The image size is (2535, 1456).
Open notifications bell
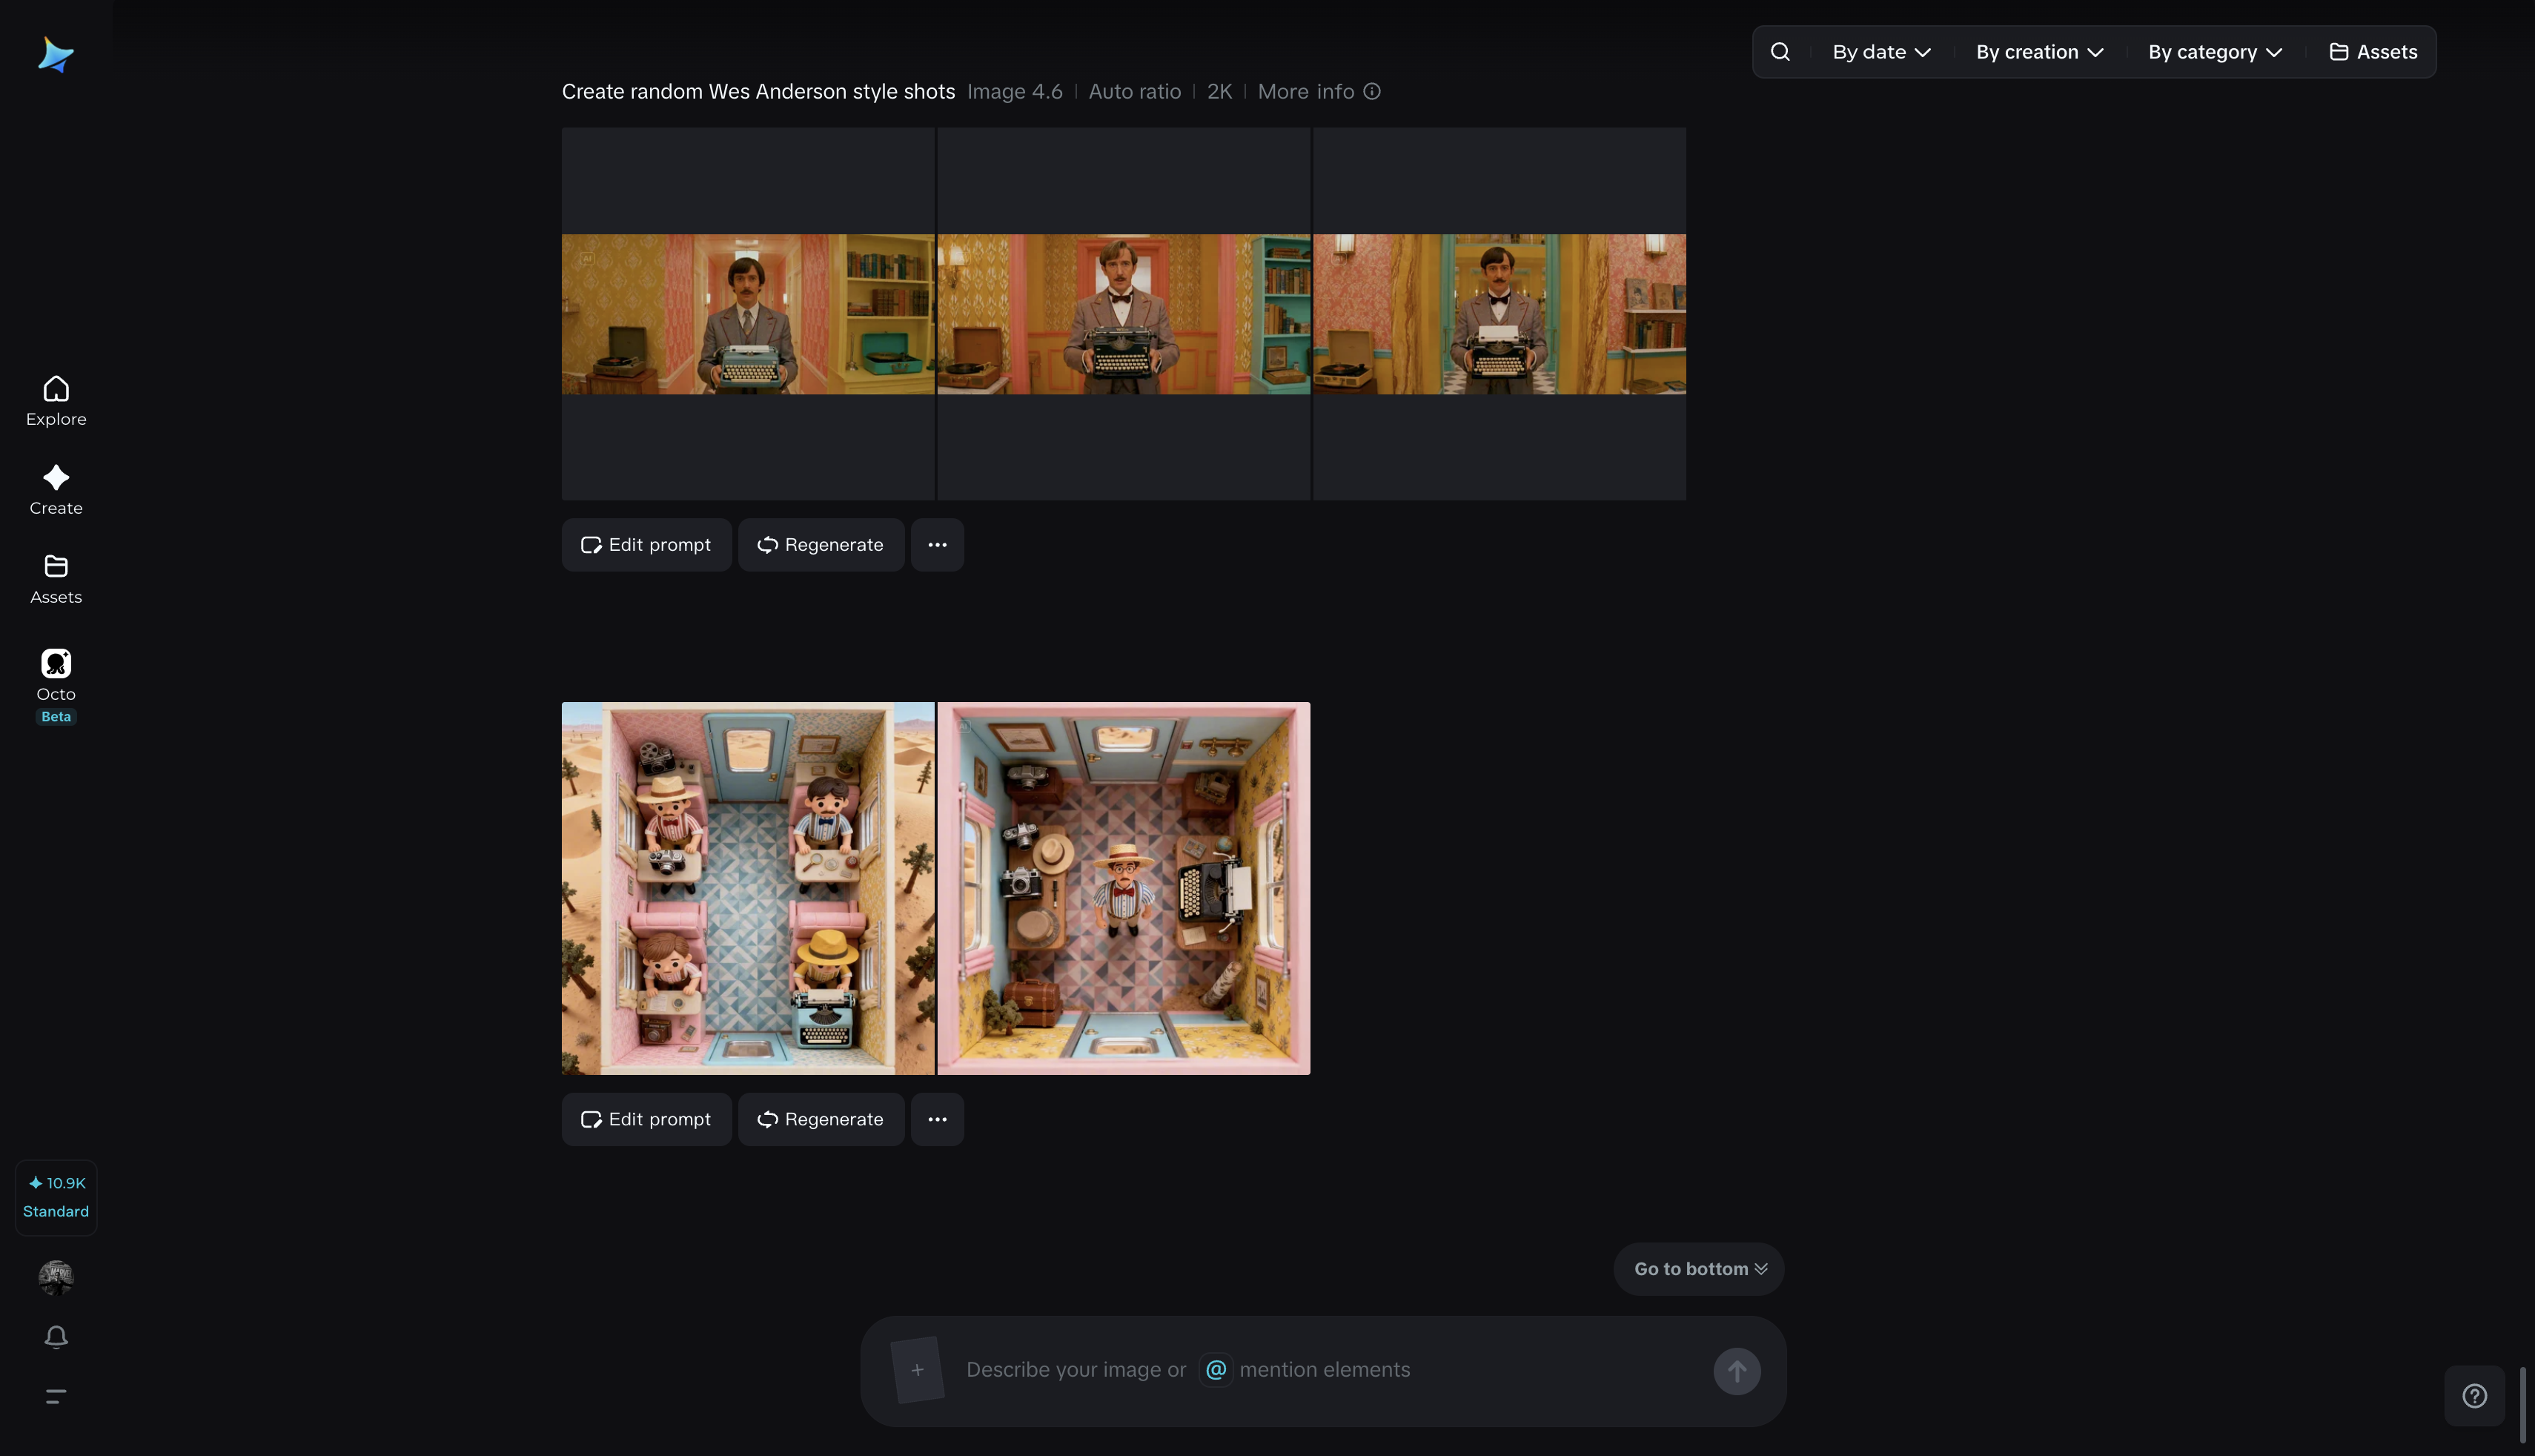pyautogui.click(x=56, y=1337)
